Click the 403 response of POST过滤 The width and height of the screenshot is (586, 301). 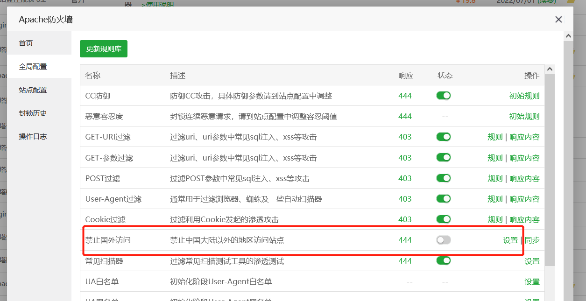405,178
